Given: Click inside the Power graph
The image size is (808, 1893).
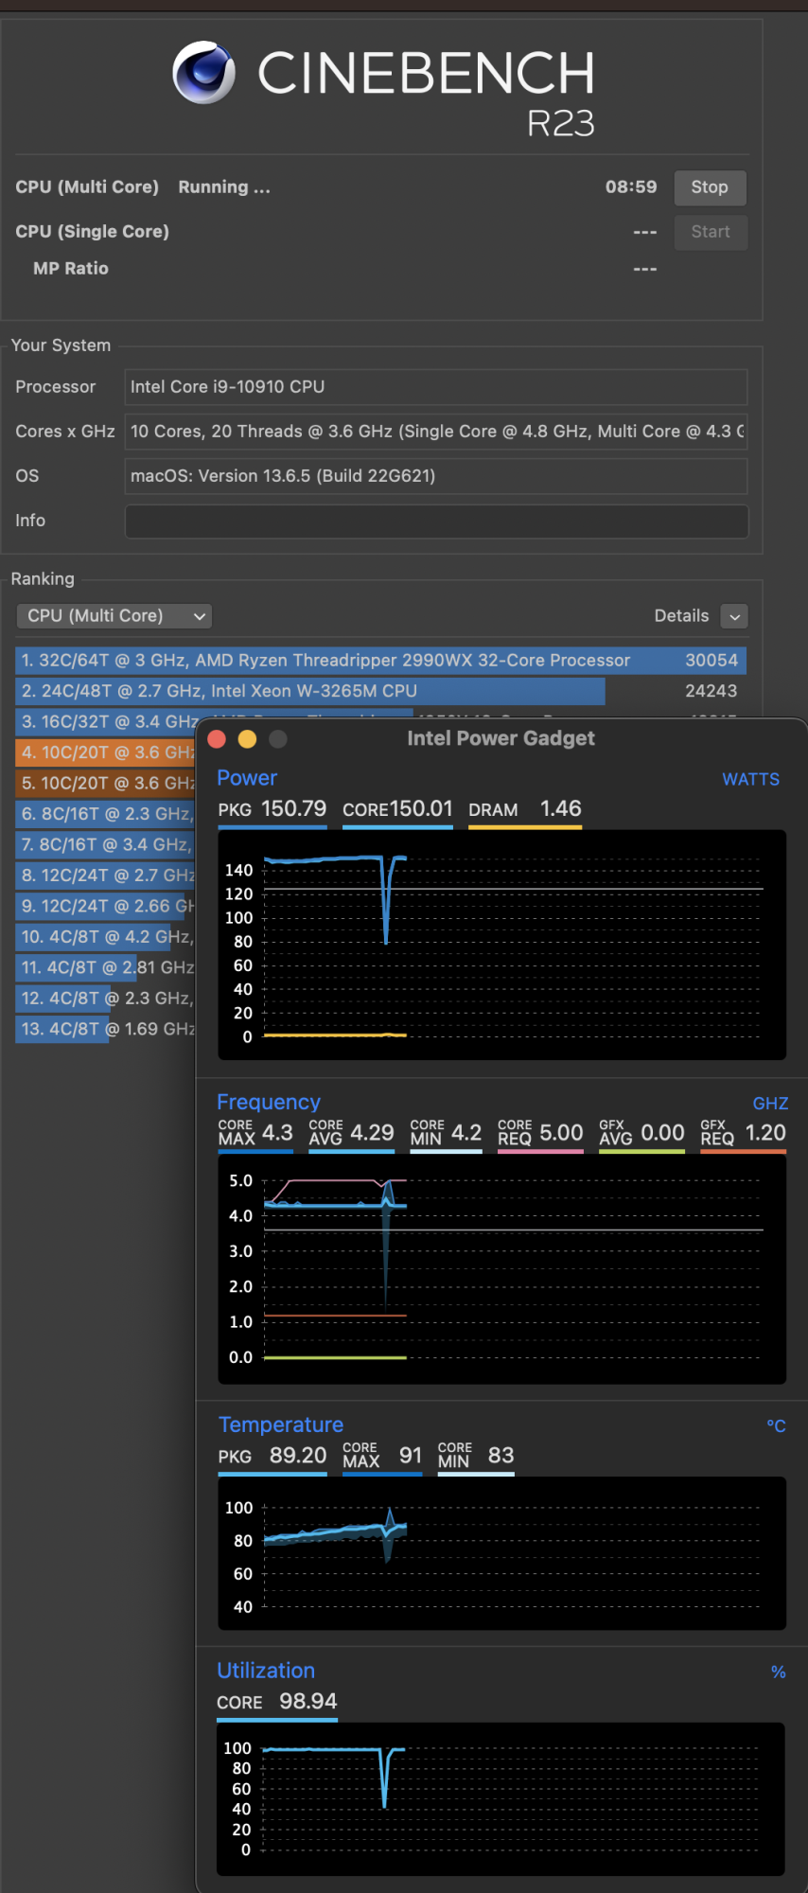Looking at the screenshot, I should pyautogui.click(x=502, y=945).
